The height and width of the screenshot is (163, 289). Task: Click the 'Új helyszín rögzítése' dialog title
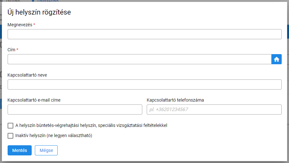(39, 12)
